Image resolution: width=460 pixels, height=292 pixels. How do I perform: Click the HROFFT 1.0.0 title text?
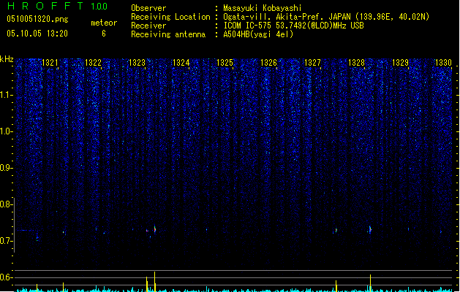(57, 6)
